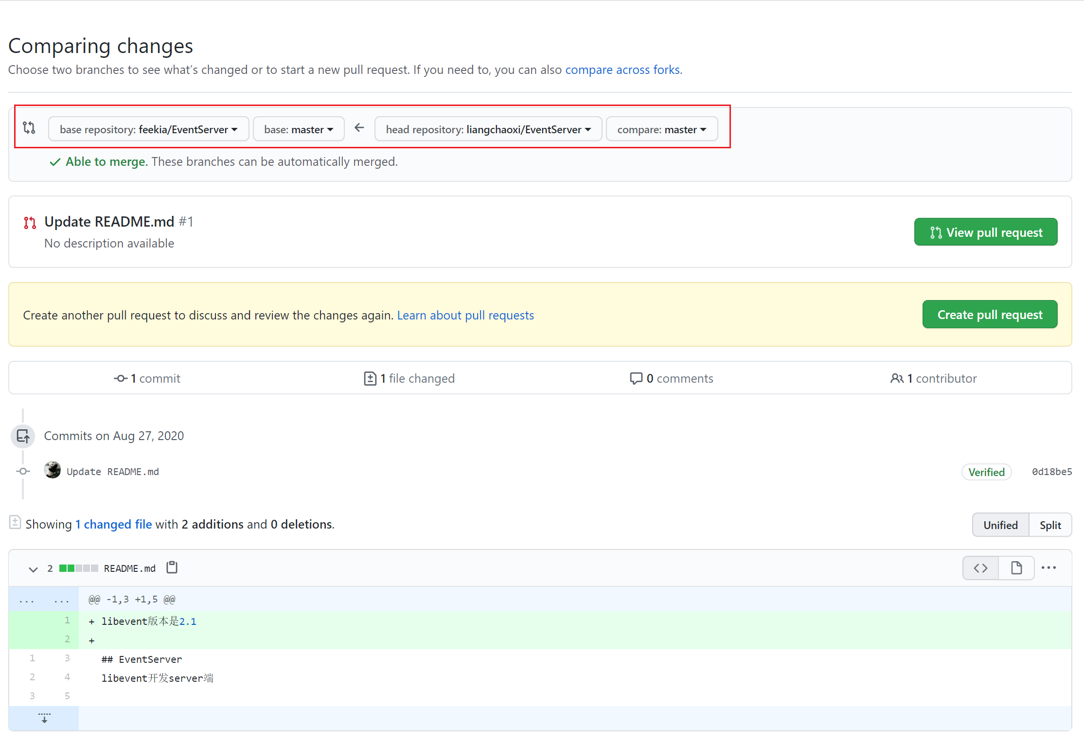Image resolution: width=1084 pixels, height=743 pixels.
Task: Switch diff view to Split
Action: [x=1050, y=525]
